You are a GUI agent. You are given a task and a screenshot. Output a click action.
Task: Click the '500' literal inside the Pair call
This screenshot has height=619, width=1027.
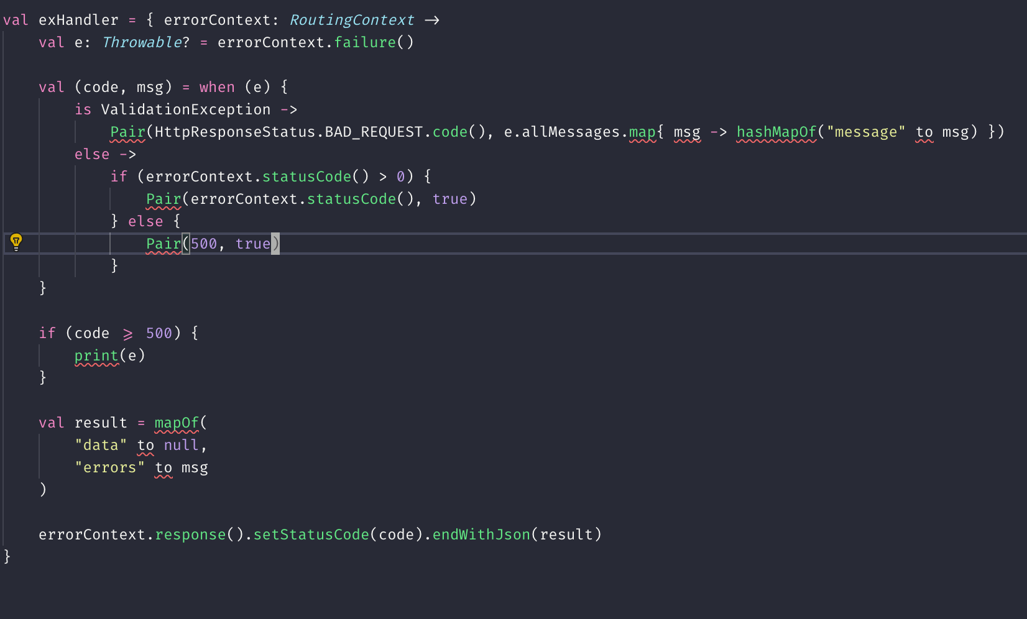pyautogui.click(x=204, y=244)
